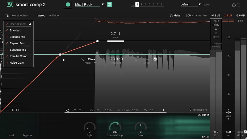Click the 43 ms attack value

coord(91,59)
